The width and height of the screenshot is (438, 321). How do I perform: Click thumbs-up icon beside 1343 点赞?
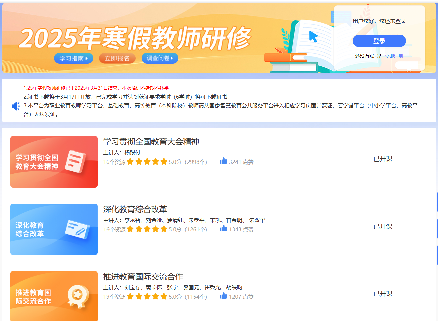tap(224, 229)
